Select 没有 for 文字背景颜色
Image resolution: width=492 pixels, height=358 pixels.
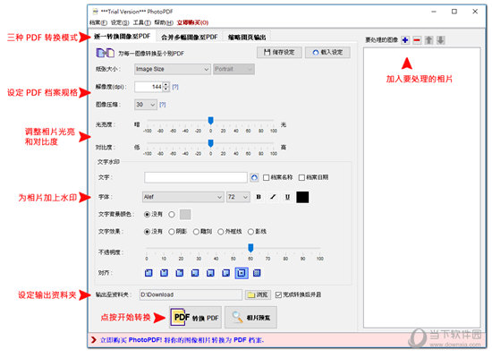click(x=147, y=215)
